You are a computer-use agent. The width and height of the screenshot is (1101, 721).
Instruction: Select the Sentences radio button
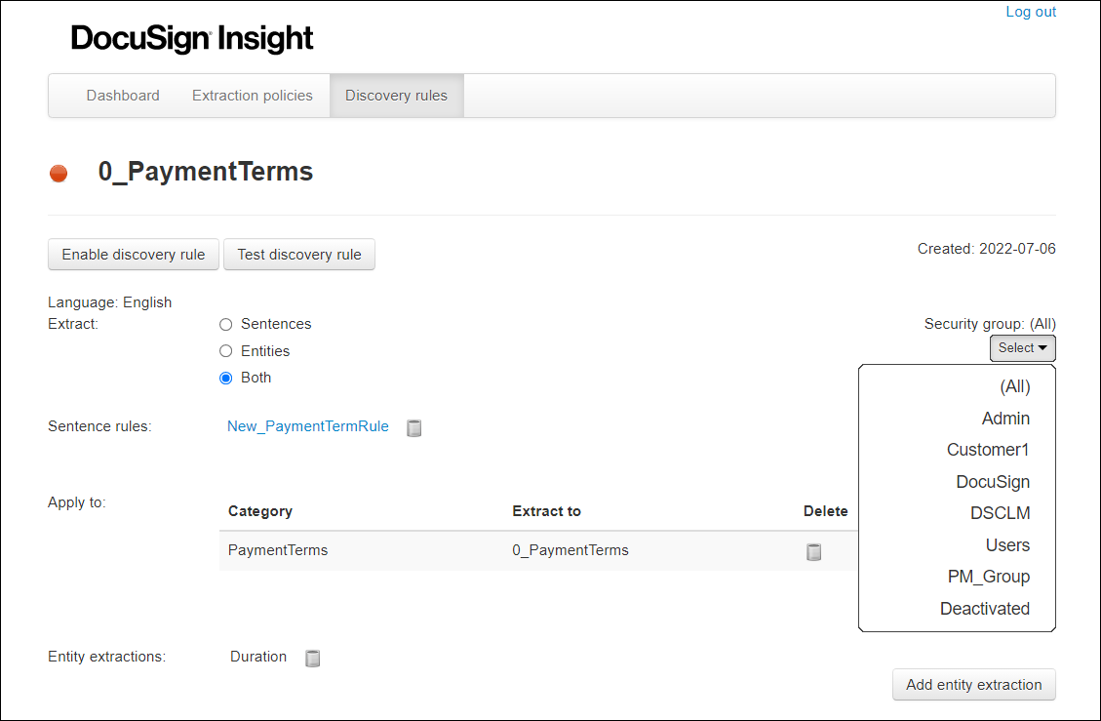click(226, 324)
